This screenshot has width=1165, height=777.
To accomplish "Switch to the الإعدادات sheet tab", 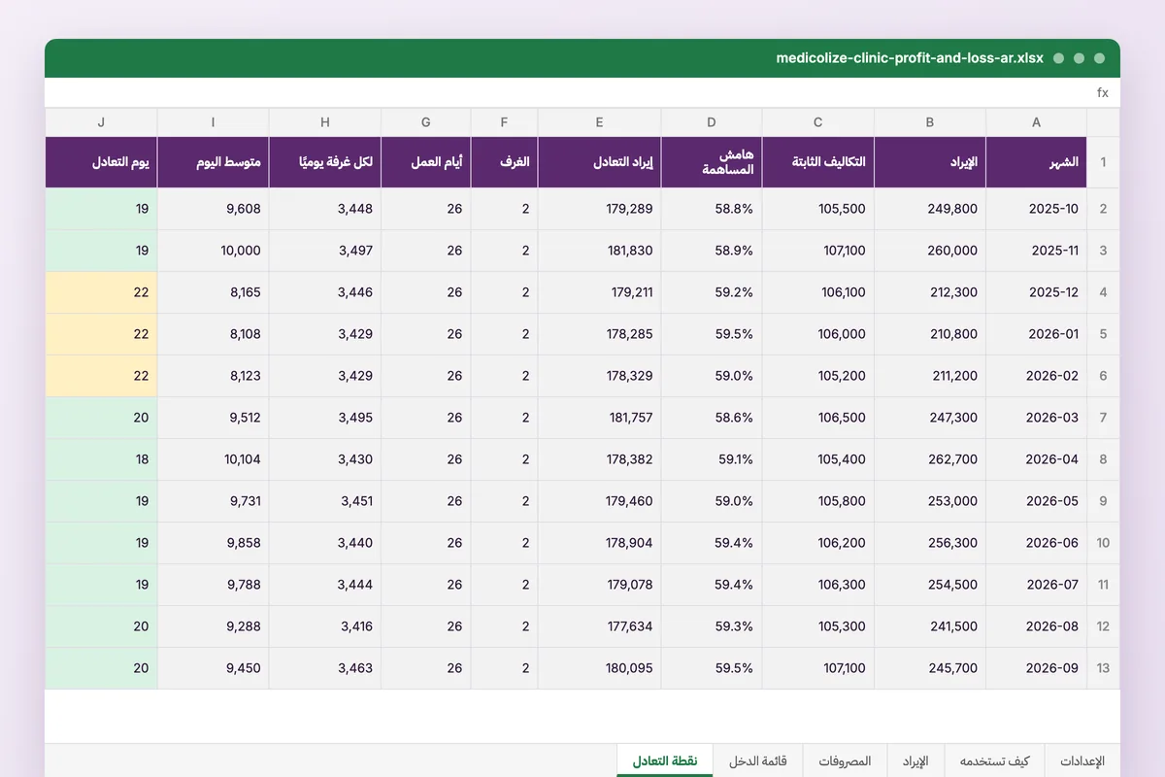I will pos(1082,760).
